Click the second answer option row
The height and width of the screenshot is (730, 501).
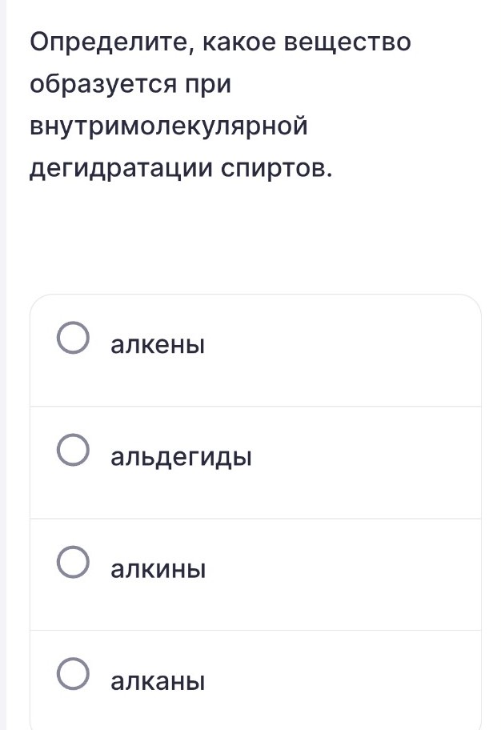(x=255, y=456)
